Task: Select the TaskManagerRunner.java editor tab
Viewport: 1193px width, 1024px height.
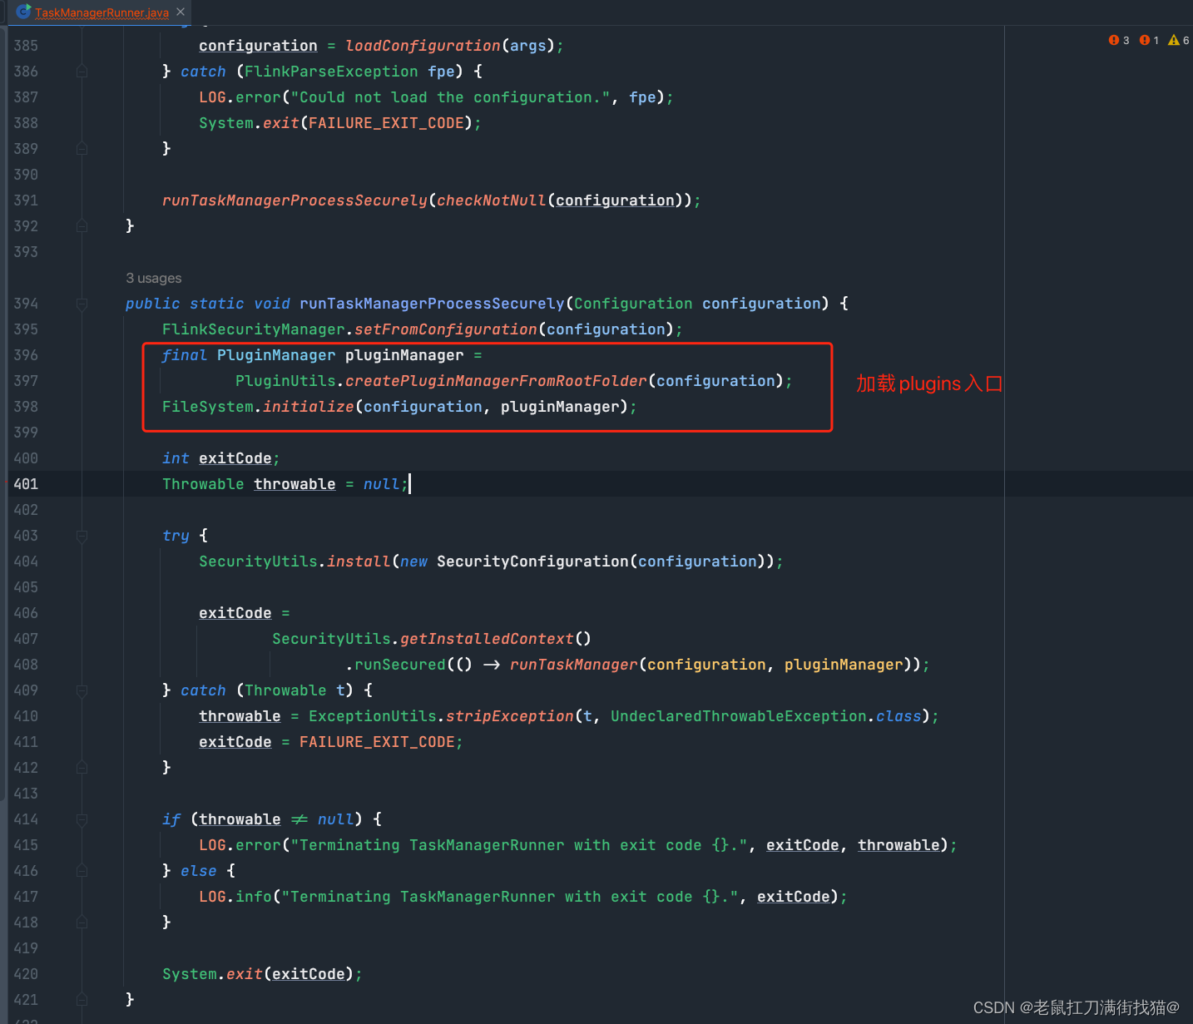Action: click(101, 12)
